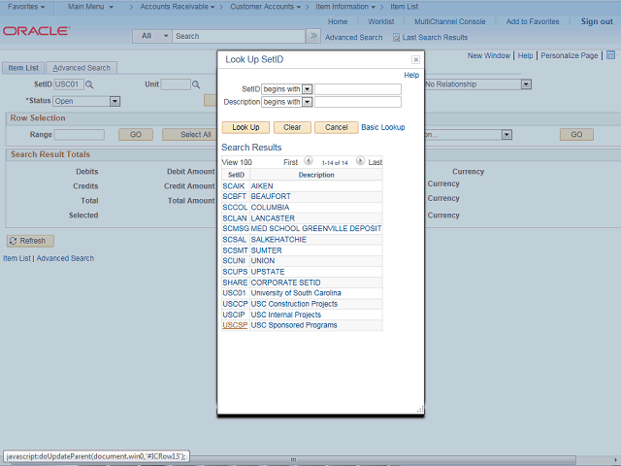Close the Look Up SetID dialog
The image size is (621, 466).
tap(415, 60)
